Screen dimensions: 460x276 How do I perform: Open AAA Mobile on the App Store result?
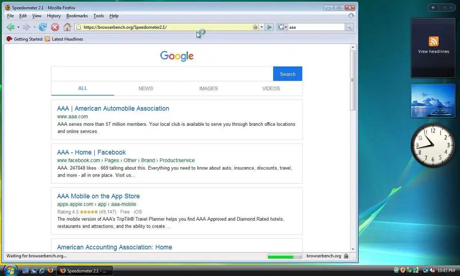[98, 196]
